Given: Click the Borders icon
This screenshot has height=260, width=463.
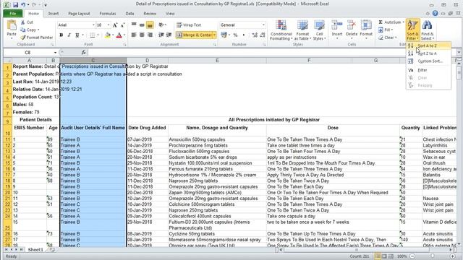Looking at the screenshot, I should (x=93, y=35).
